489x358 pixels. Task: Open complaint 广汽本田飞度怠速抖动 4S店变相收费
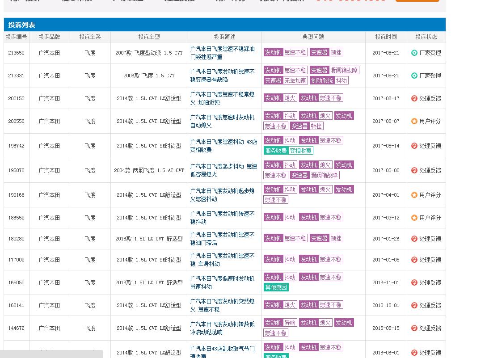224,146
